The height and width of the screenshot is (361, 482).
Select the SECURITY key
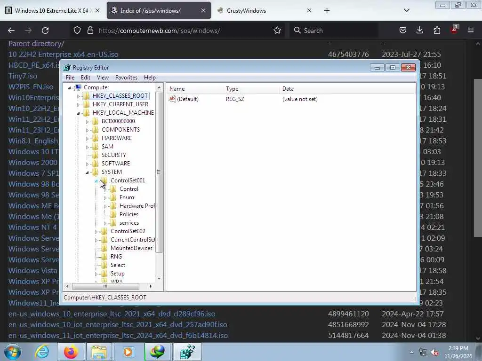tap(114, 155)
